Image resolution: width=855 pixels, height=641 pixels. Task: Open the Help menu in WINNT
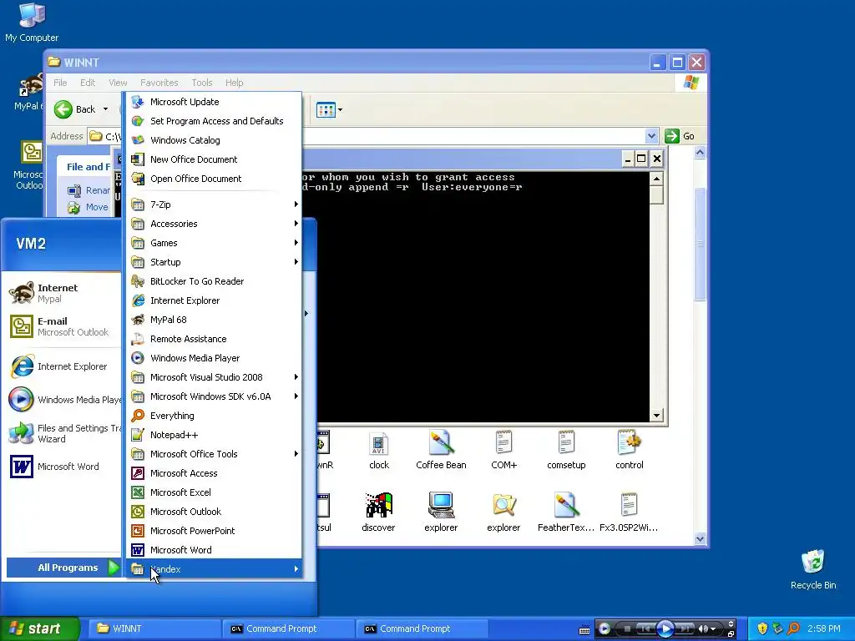coord(234,83)
